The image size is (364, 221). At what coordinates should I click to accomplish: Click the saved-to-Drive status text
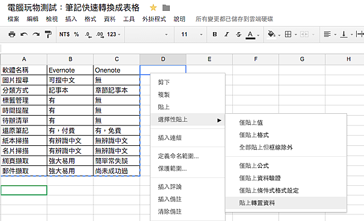pyautogui.click(x=234, y=19)
